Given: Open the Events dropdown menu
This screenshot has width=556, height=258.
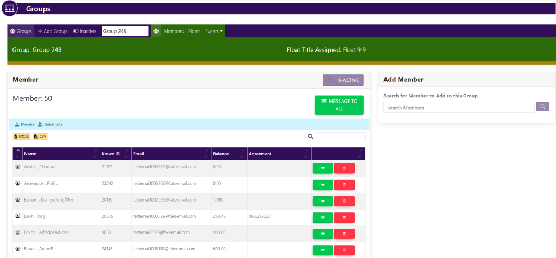Looking at the screenshot, I should pos(214,32).
